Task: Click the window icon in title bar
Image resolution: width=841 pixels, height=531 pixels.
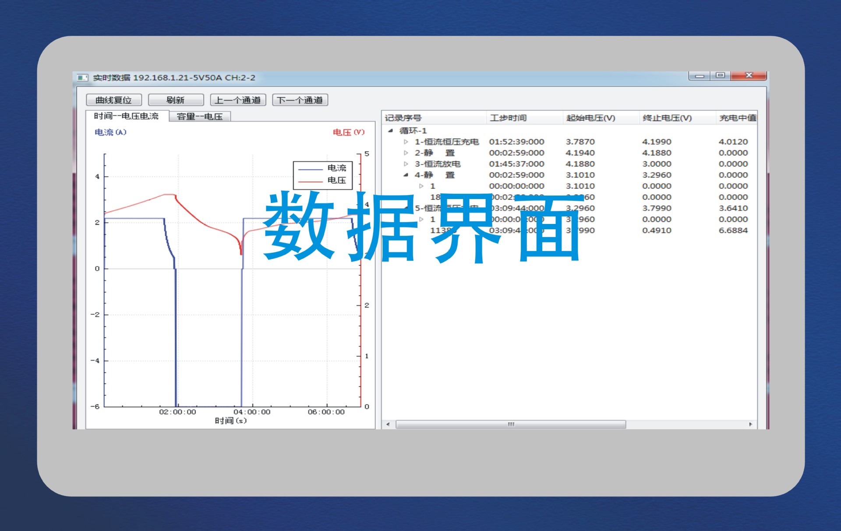Action: pyautogui.click(x=82, y=78)
